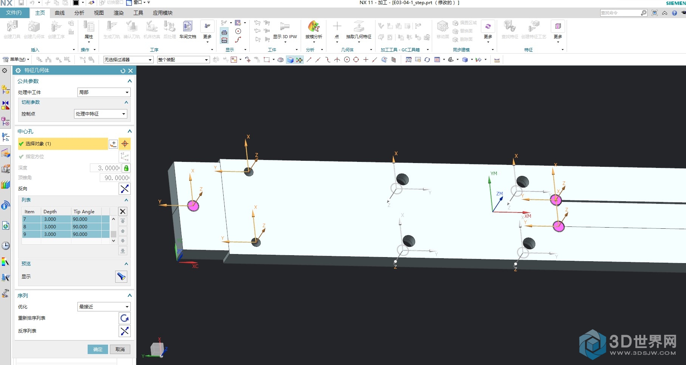The width and height of the screenshot is (686, 365).
Task: Click the 查找命令 command search field
Action: click(x=620, y=13)
